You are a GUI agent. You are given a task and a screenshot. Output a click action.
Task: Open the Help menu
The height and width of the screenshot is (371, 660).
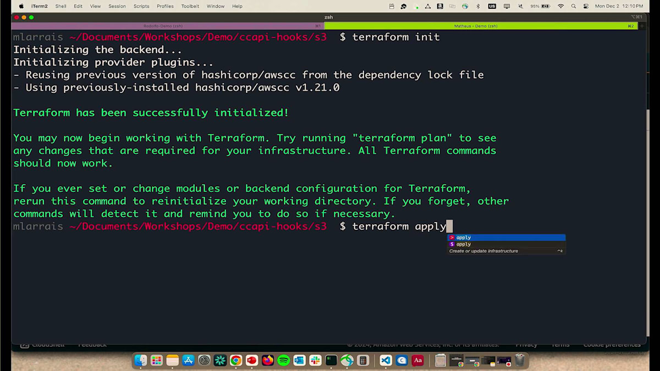pyautogui.click(x=237, y=6)
